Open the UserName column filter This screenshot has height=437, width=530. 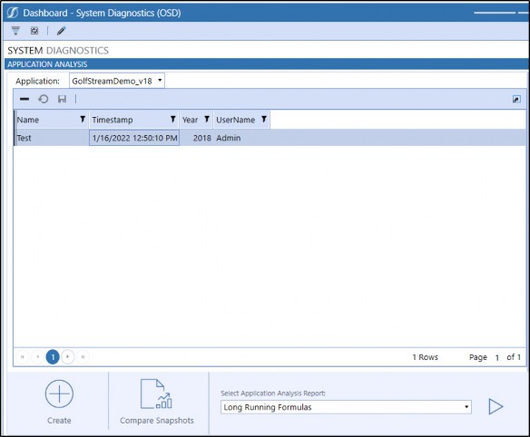click(x=264, y=119)
